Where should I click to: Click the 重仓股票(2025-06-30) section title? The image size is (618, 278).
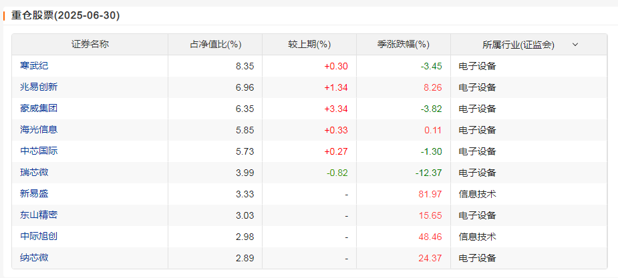click(65, 16)
